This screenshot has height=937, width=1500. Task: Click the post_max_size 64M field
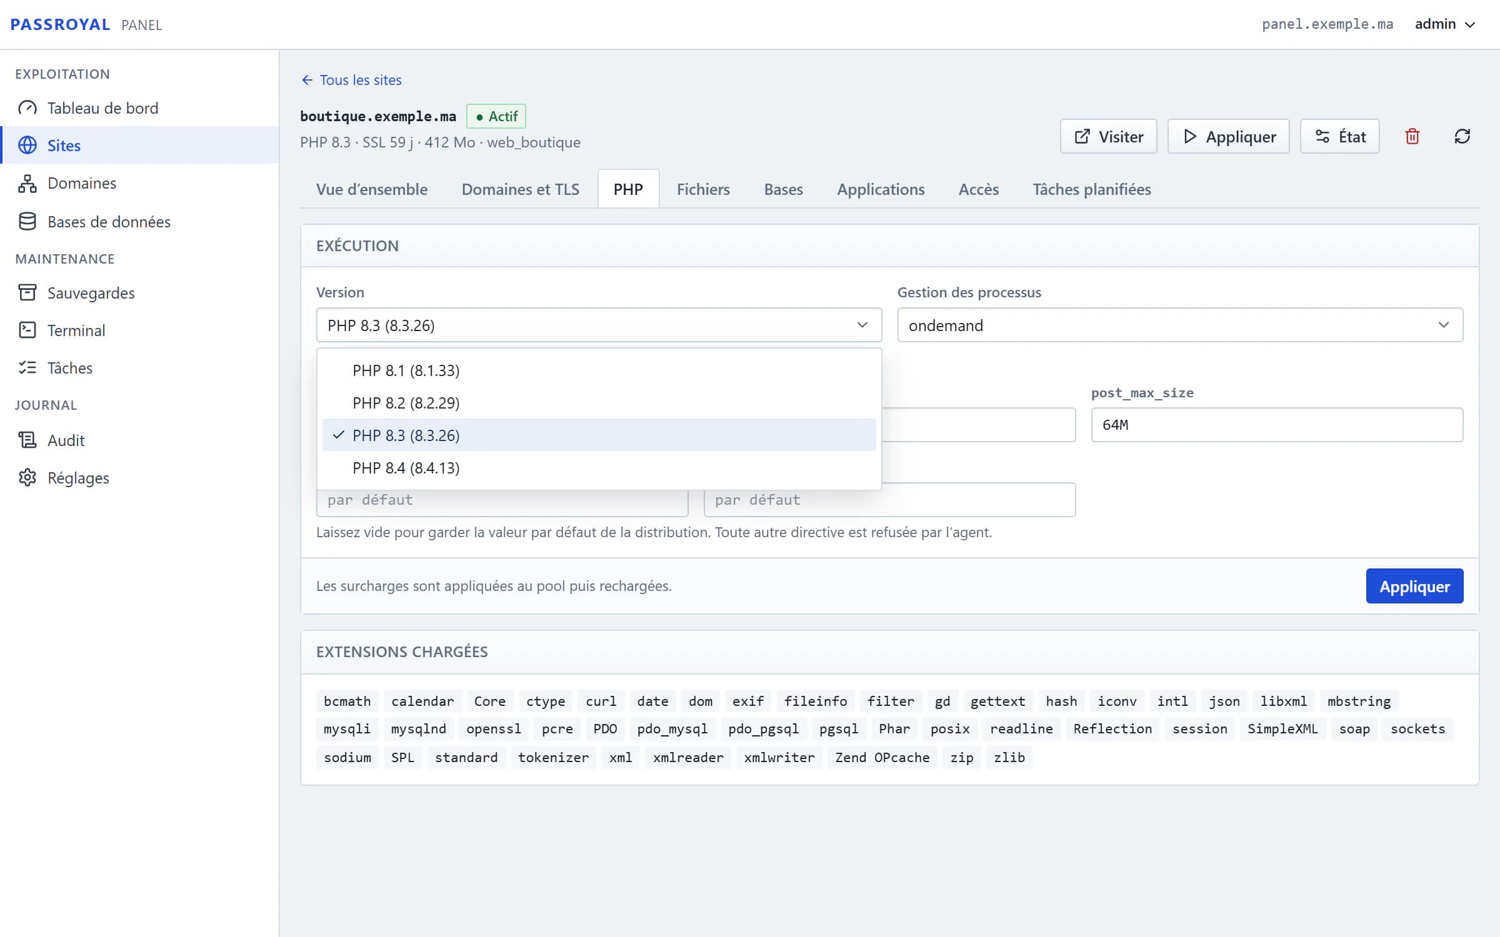pos(1277,425)
